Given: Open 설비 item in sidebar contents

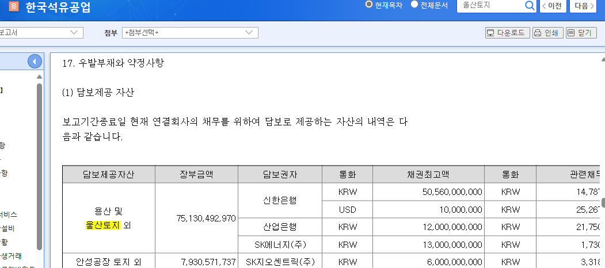Looking at the screenshot, I should [x=7, y=228].
